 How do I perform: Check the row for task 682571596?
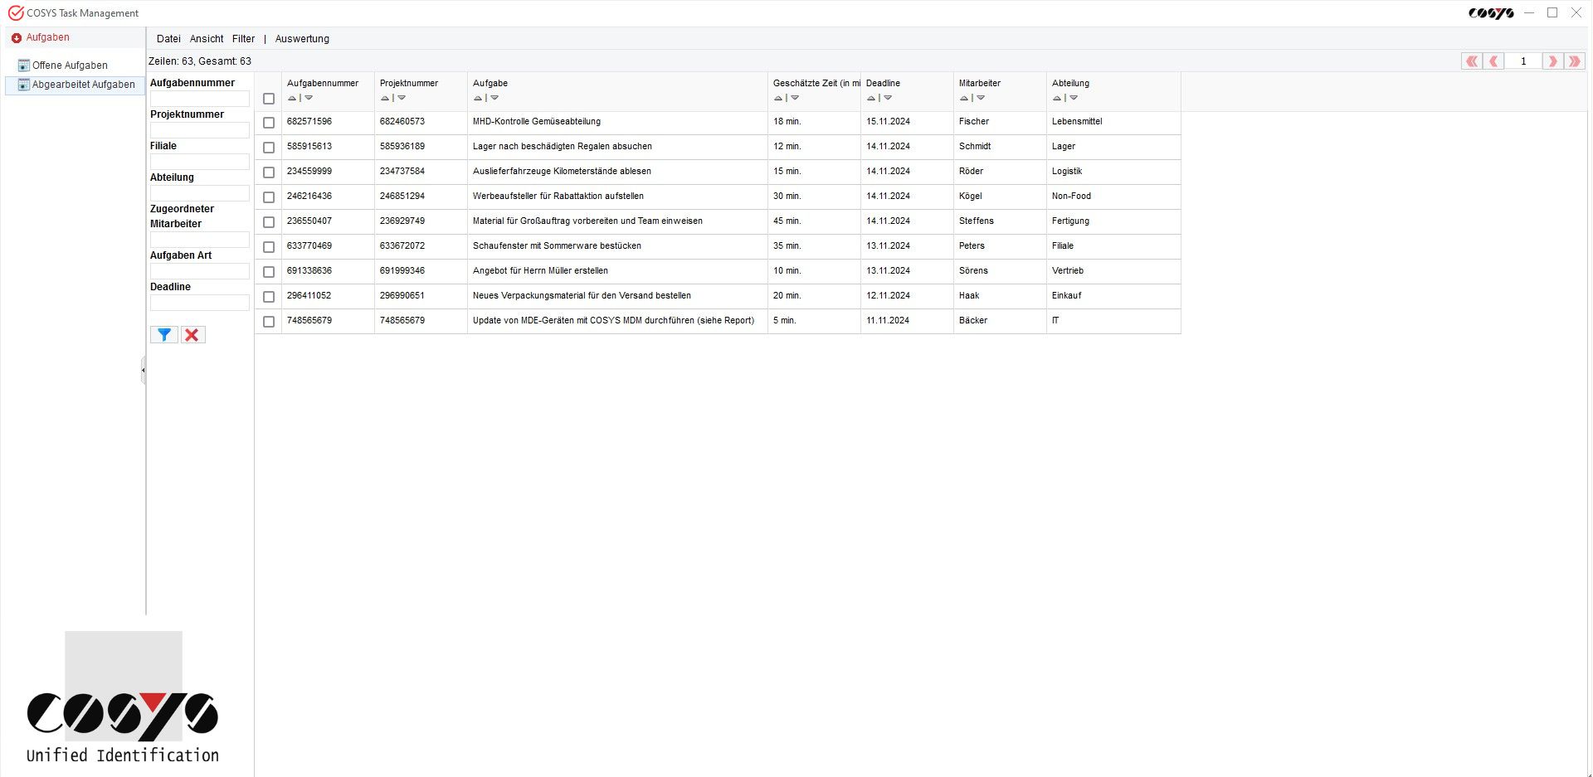pyautogui.click(x=269, y=123)
